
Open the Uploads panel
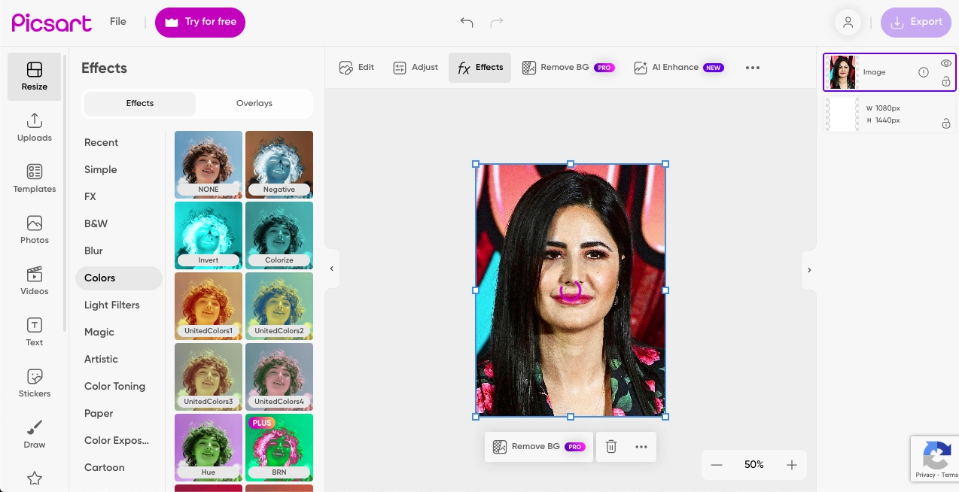click(35, 128)
